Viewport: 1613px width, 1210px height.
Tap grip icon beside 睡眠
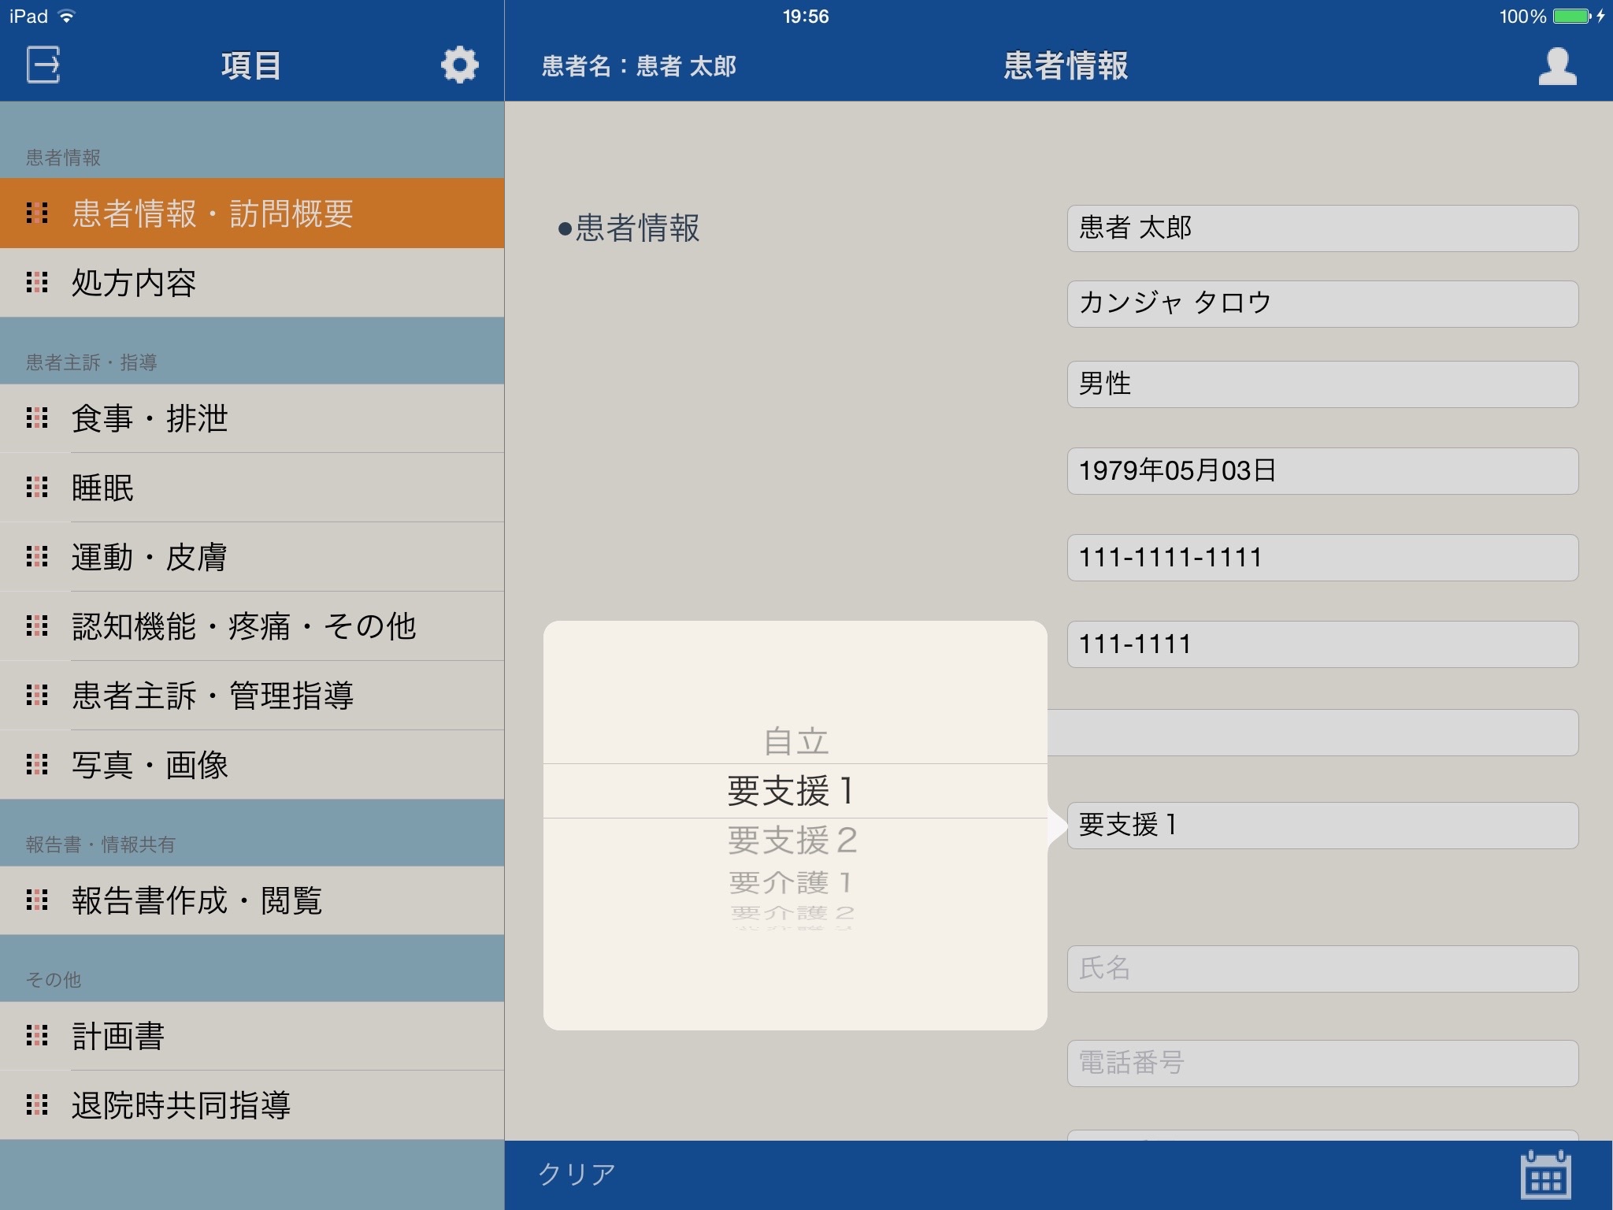37,487
